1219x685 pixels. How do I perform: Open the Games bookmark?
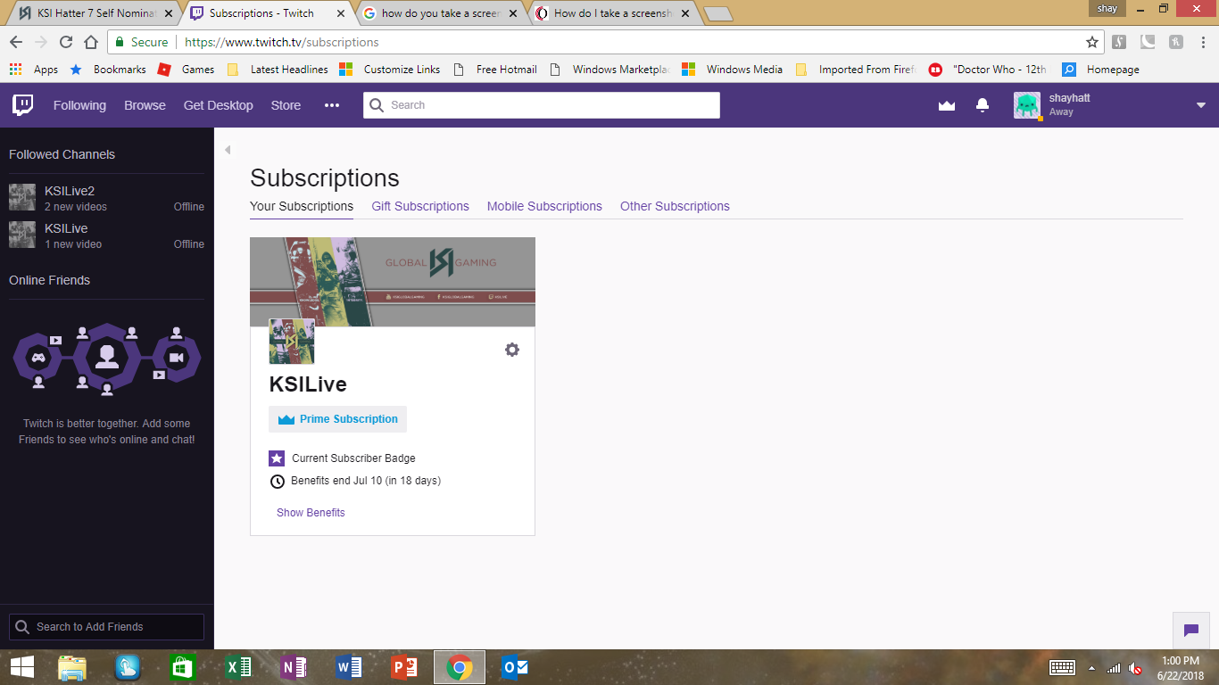186,70
